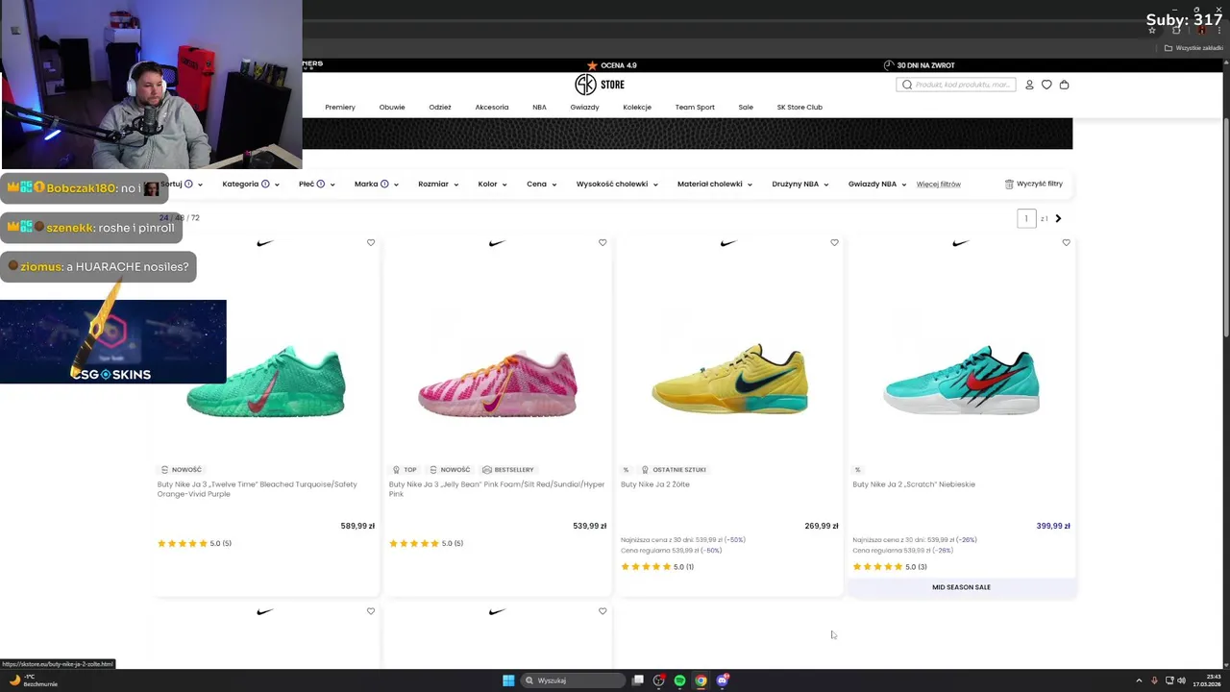Screen dimensions: 1230x692
Task: Open Team Sport menu item
Action: click(695, 107)
